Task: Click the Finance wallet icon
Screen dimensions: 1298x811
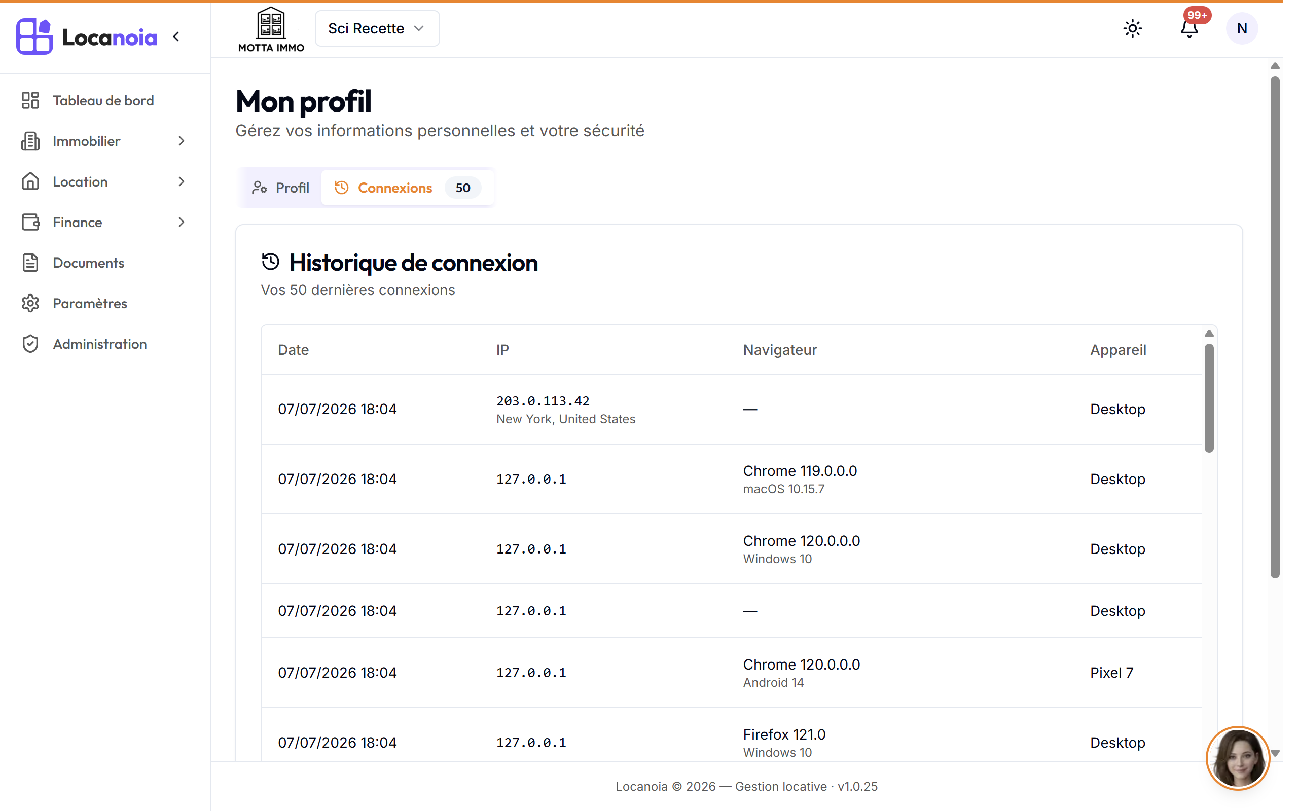Action: (x=30, y=222)
